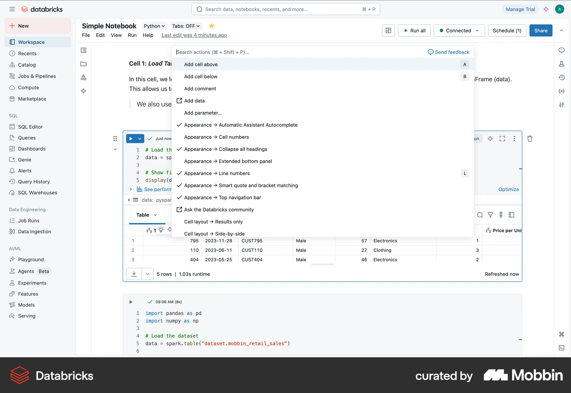Open the File menu
Image resolution: width=571 pixels, height=393 pixels.
[x=86, y=35]
